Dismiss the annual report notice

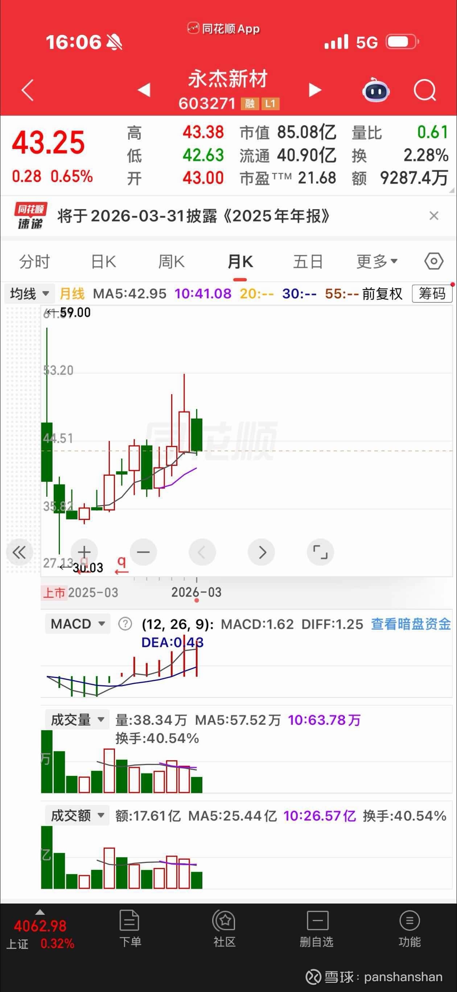click(x=433, y=216)
